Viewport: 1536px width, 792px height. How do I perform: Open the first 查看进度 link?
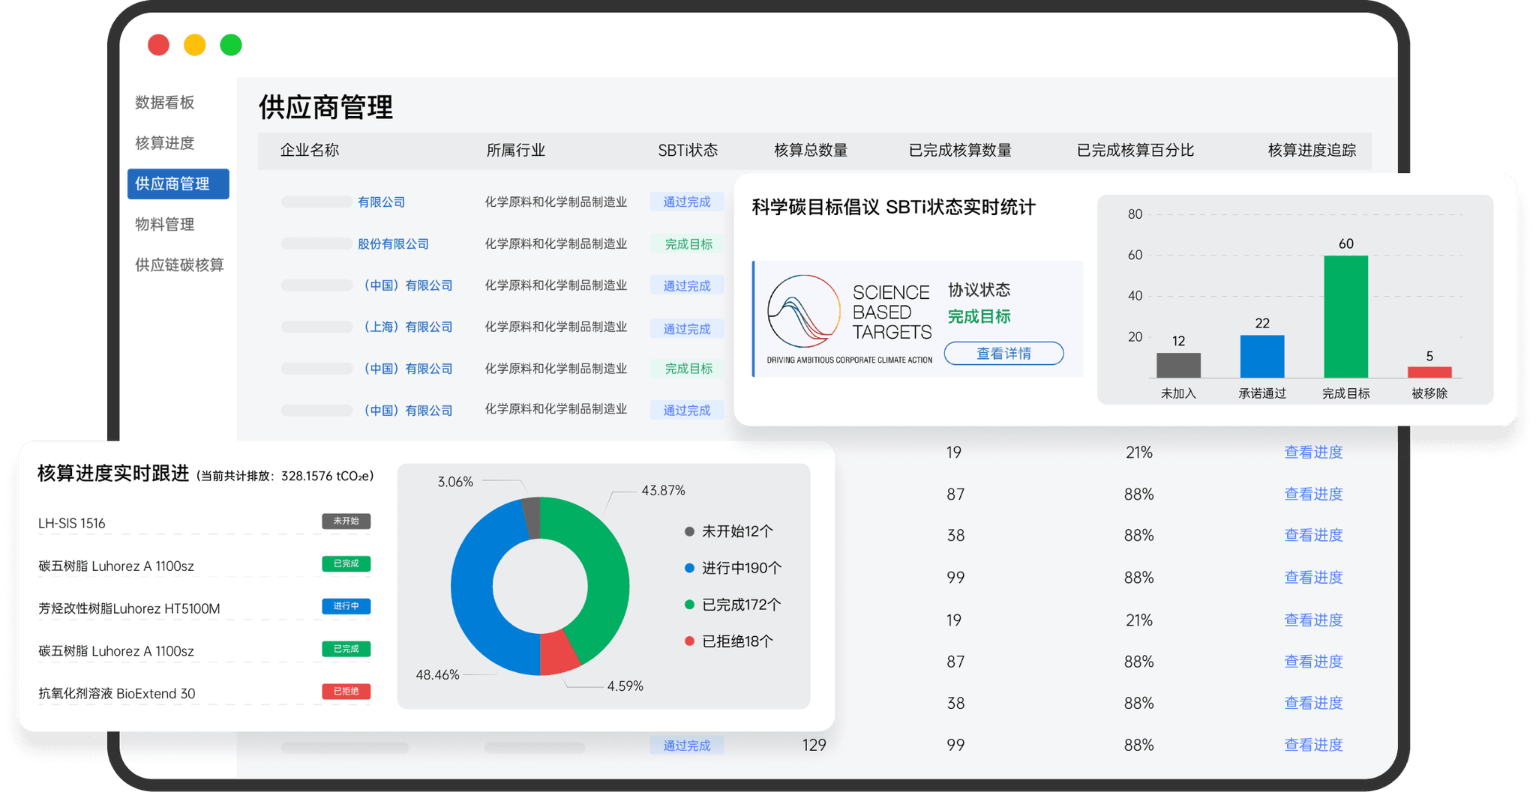click(x=1313, y=452)
